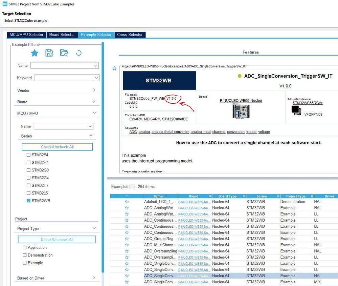Click the 'ADC' keyword link

click(x=133, y=132)
